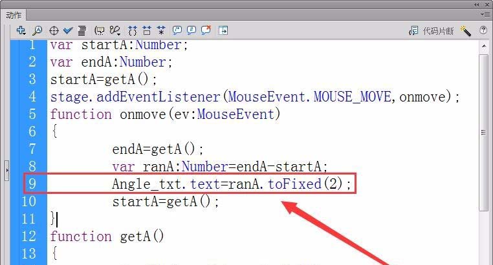493x265 pixels.
Task: Click the 'function onmove(ev:MouseEvent)' line
Action: (x=165, y=114)
